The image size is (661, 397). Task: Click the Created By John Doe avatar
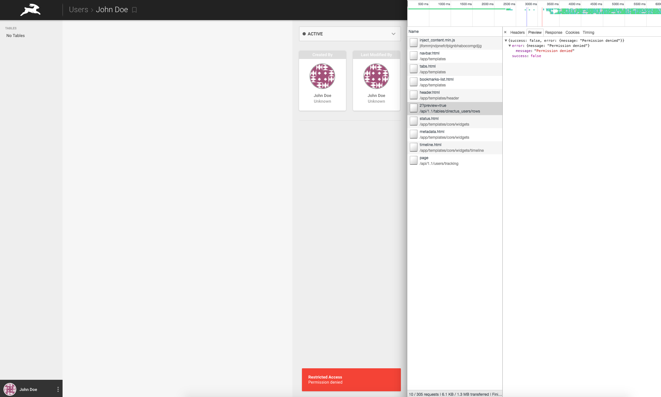[322, 76]
